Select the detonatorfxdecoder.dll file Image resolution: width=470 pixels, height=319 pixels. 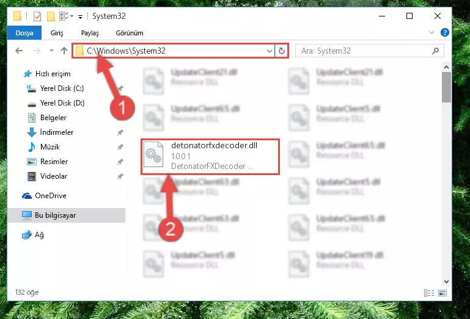(x=210, y=157)
